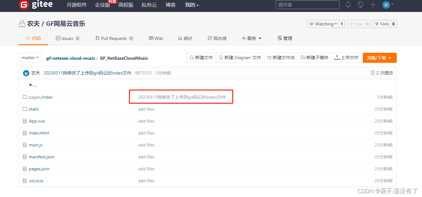Click the plus create-new icon
Image resolution: width=422 pixels, height=197 pixels.
tap(373, 5)
